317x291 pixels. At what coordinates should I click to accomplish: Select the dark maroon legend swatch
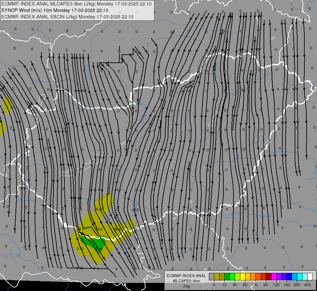(x=269, y=276)
